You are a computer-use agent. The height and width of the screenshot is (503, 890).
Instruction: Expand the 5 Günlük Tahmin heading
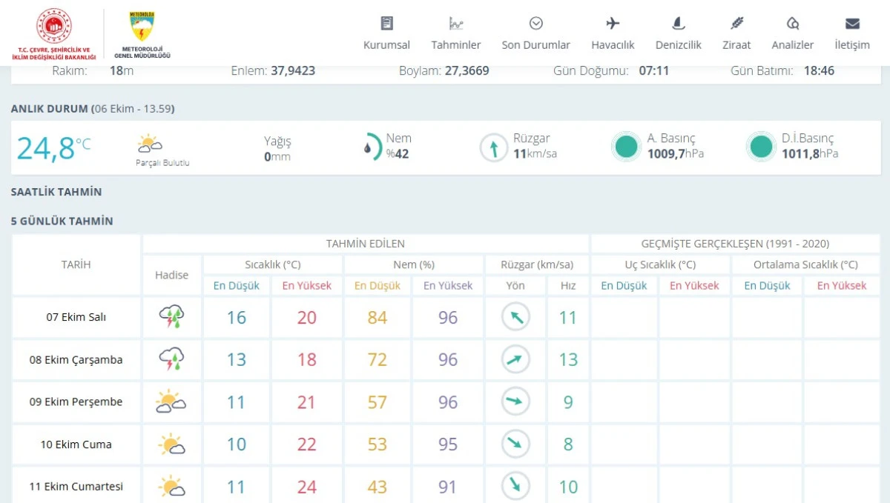click(x=62, y=221)
